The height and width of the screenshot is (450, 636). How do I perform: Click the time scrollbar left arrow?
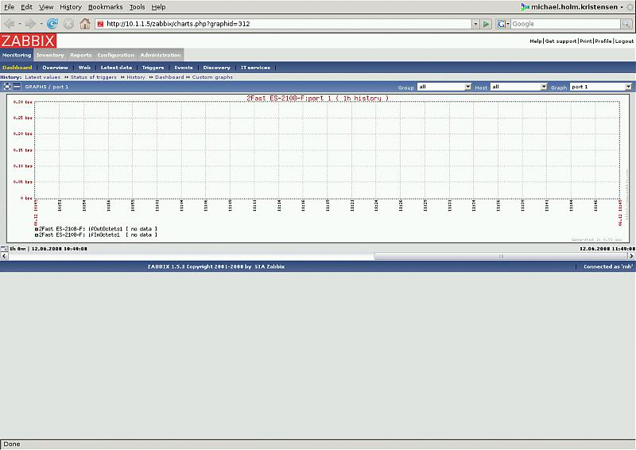(x=4, y=256)
